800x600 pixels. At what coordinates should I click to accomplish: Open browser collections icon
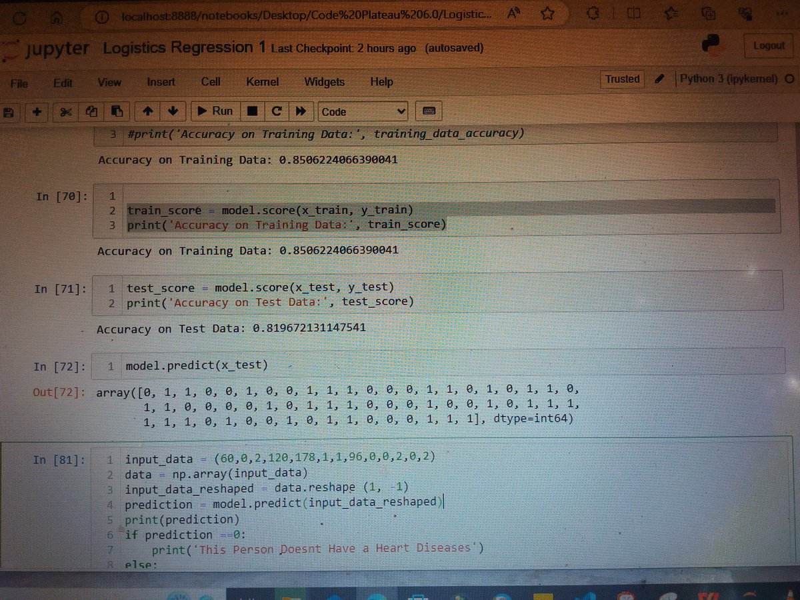coord(709,13)
